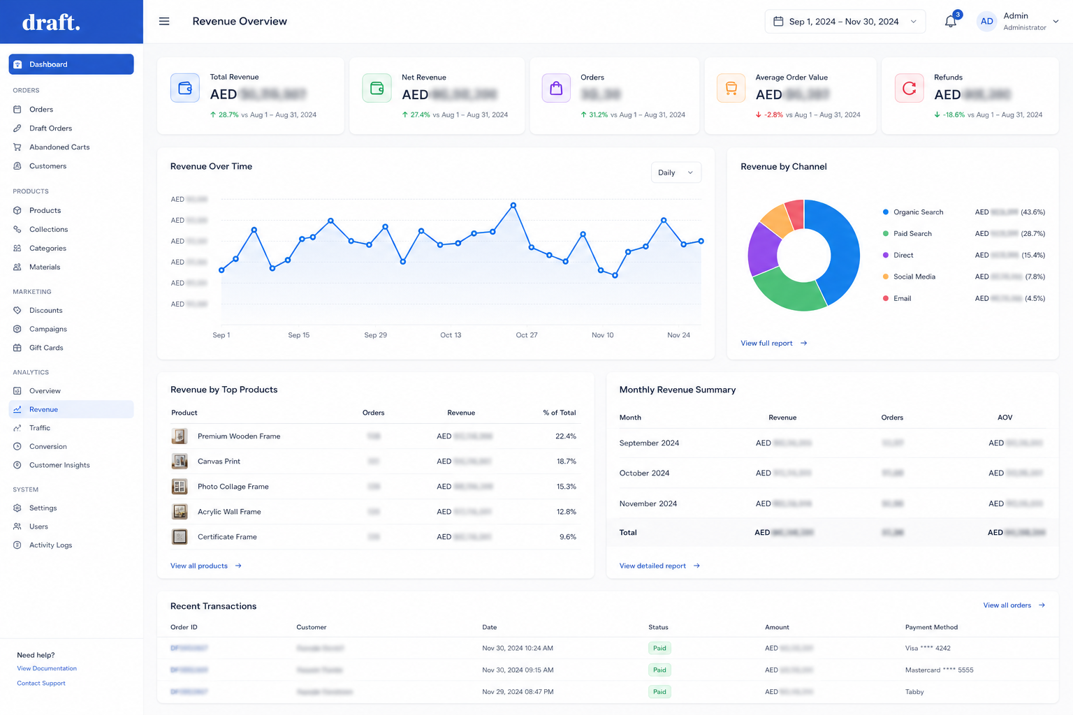Click the Settings gear icon

[17, 508]
